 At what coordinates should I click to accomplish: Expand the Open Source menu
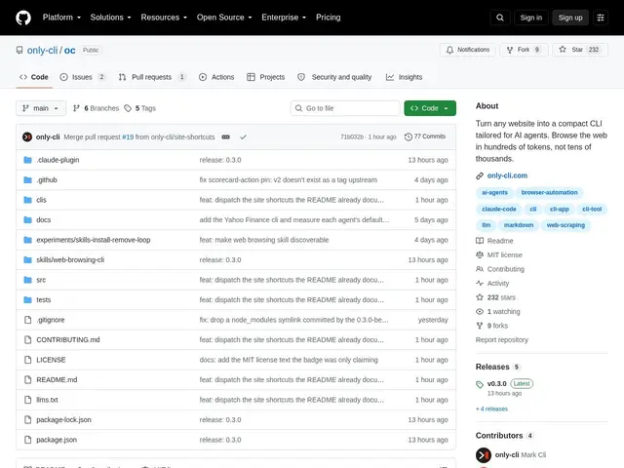(x=224, y=18)
